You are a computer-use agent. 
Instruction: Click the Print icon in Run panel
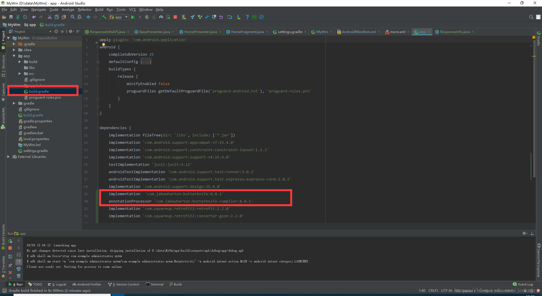(19, 269)
